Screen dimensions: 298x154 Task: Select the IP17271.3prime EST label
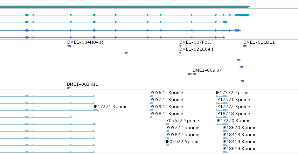(x=111, y=107)
